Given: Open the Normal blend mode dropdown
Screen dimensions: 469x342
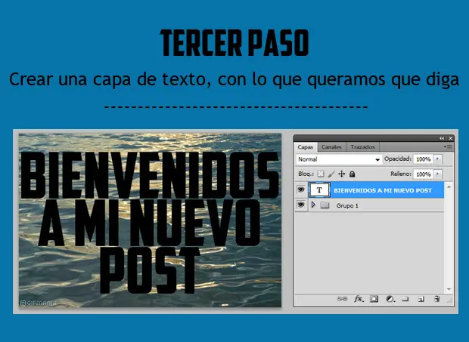Looking at the screenshot, I should pos(339,159).
